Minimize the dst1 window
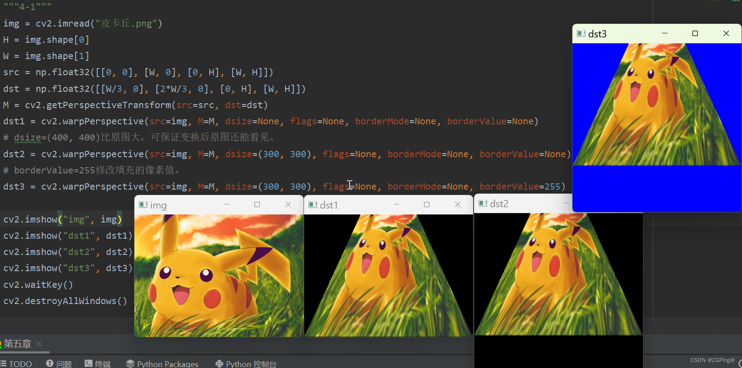742x368 pixels. pos(396,204)
